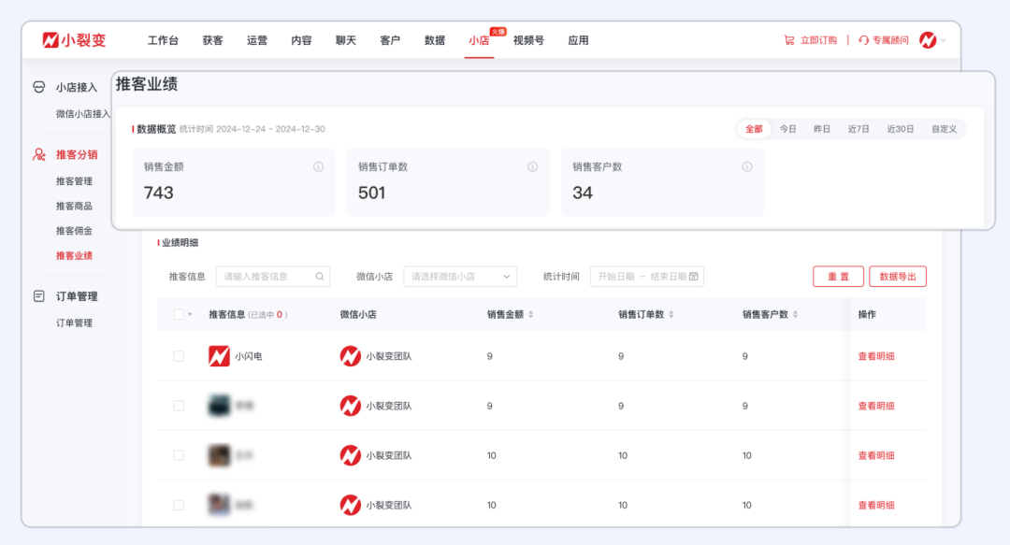Click the 订单管理 sidebar document icon
Screen dimensions: 1010x545
click(x=37, y=296)
